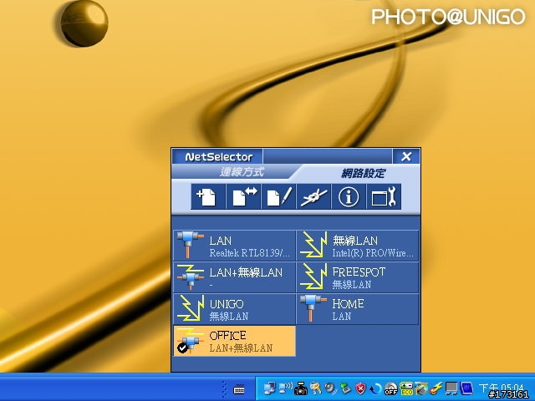The height and width of the screenshot is (401, 535).
Task: Click the checkmark on the OFFICE profile icon
Action: pyautogui.click(x=182, y=348)
